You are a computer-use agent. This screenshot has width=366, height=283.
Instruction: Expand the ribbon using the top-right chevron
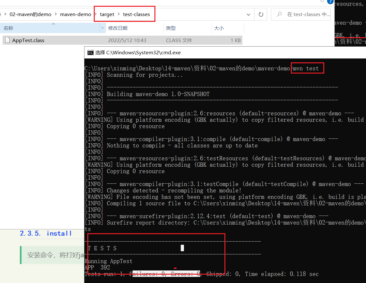click(322, 2)
